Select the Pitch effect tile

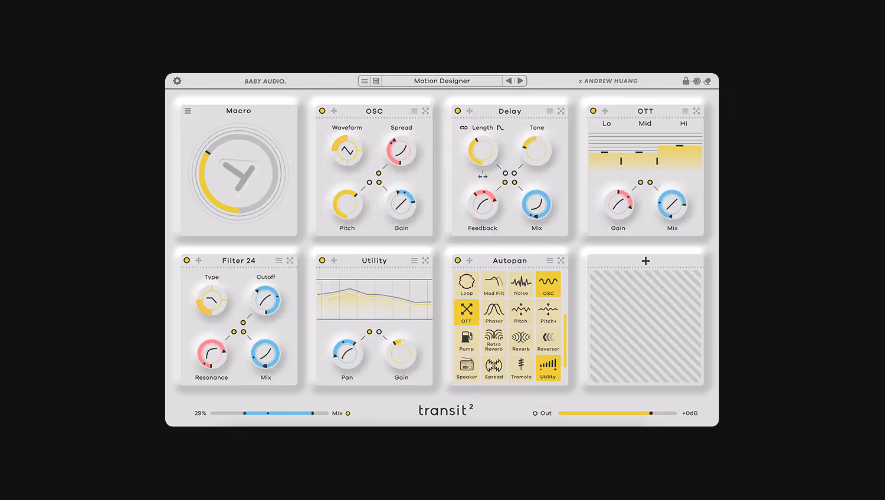click(x=521, y=312)
